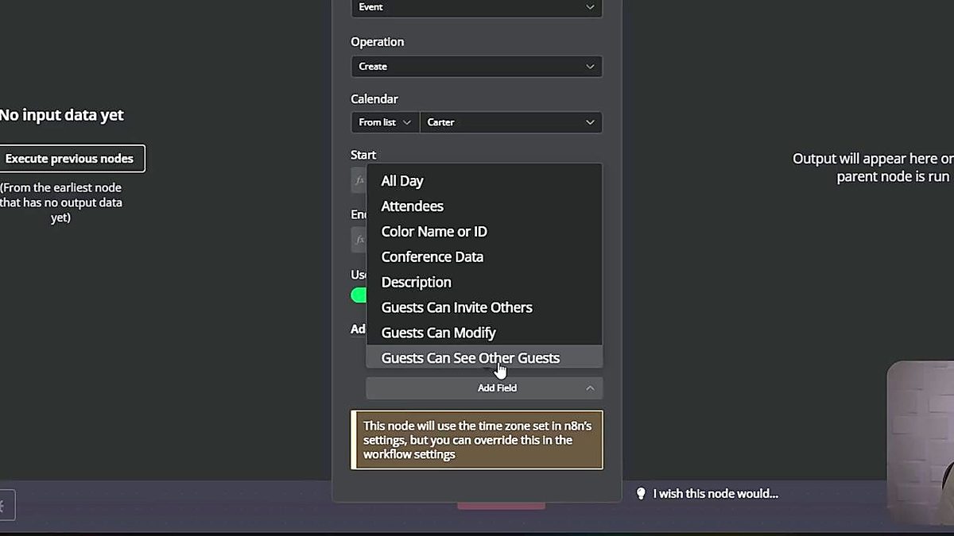This screenshot has height=536, width=954.
Task: Pick Color Name or ID field
Action: 484,232
